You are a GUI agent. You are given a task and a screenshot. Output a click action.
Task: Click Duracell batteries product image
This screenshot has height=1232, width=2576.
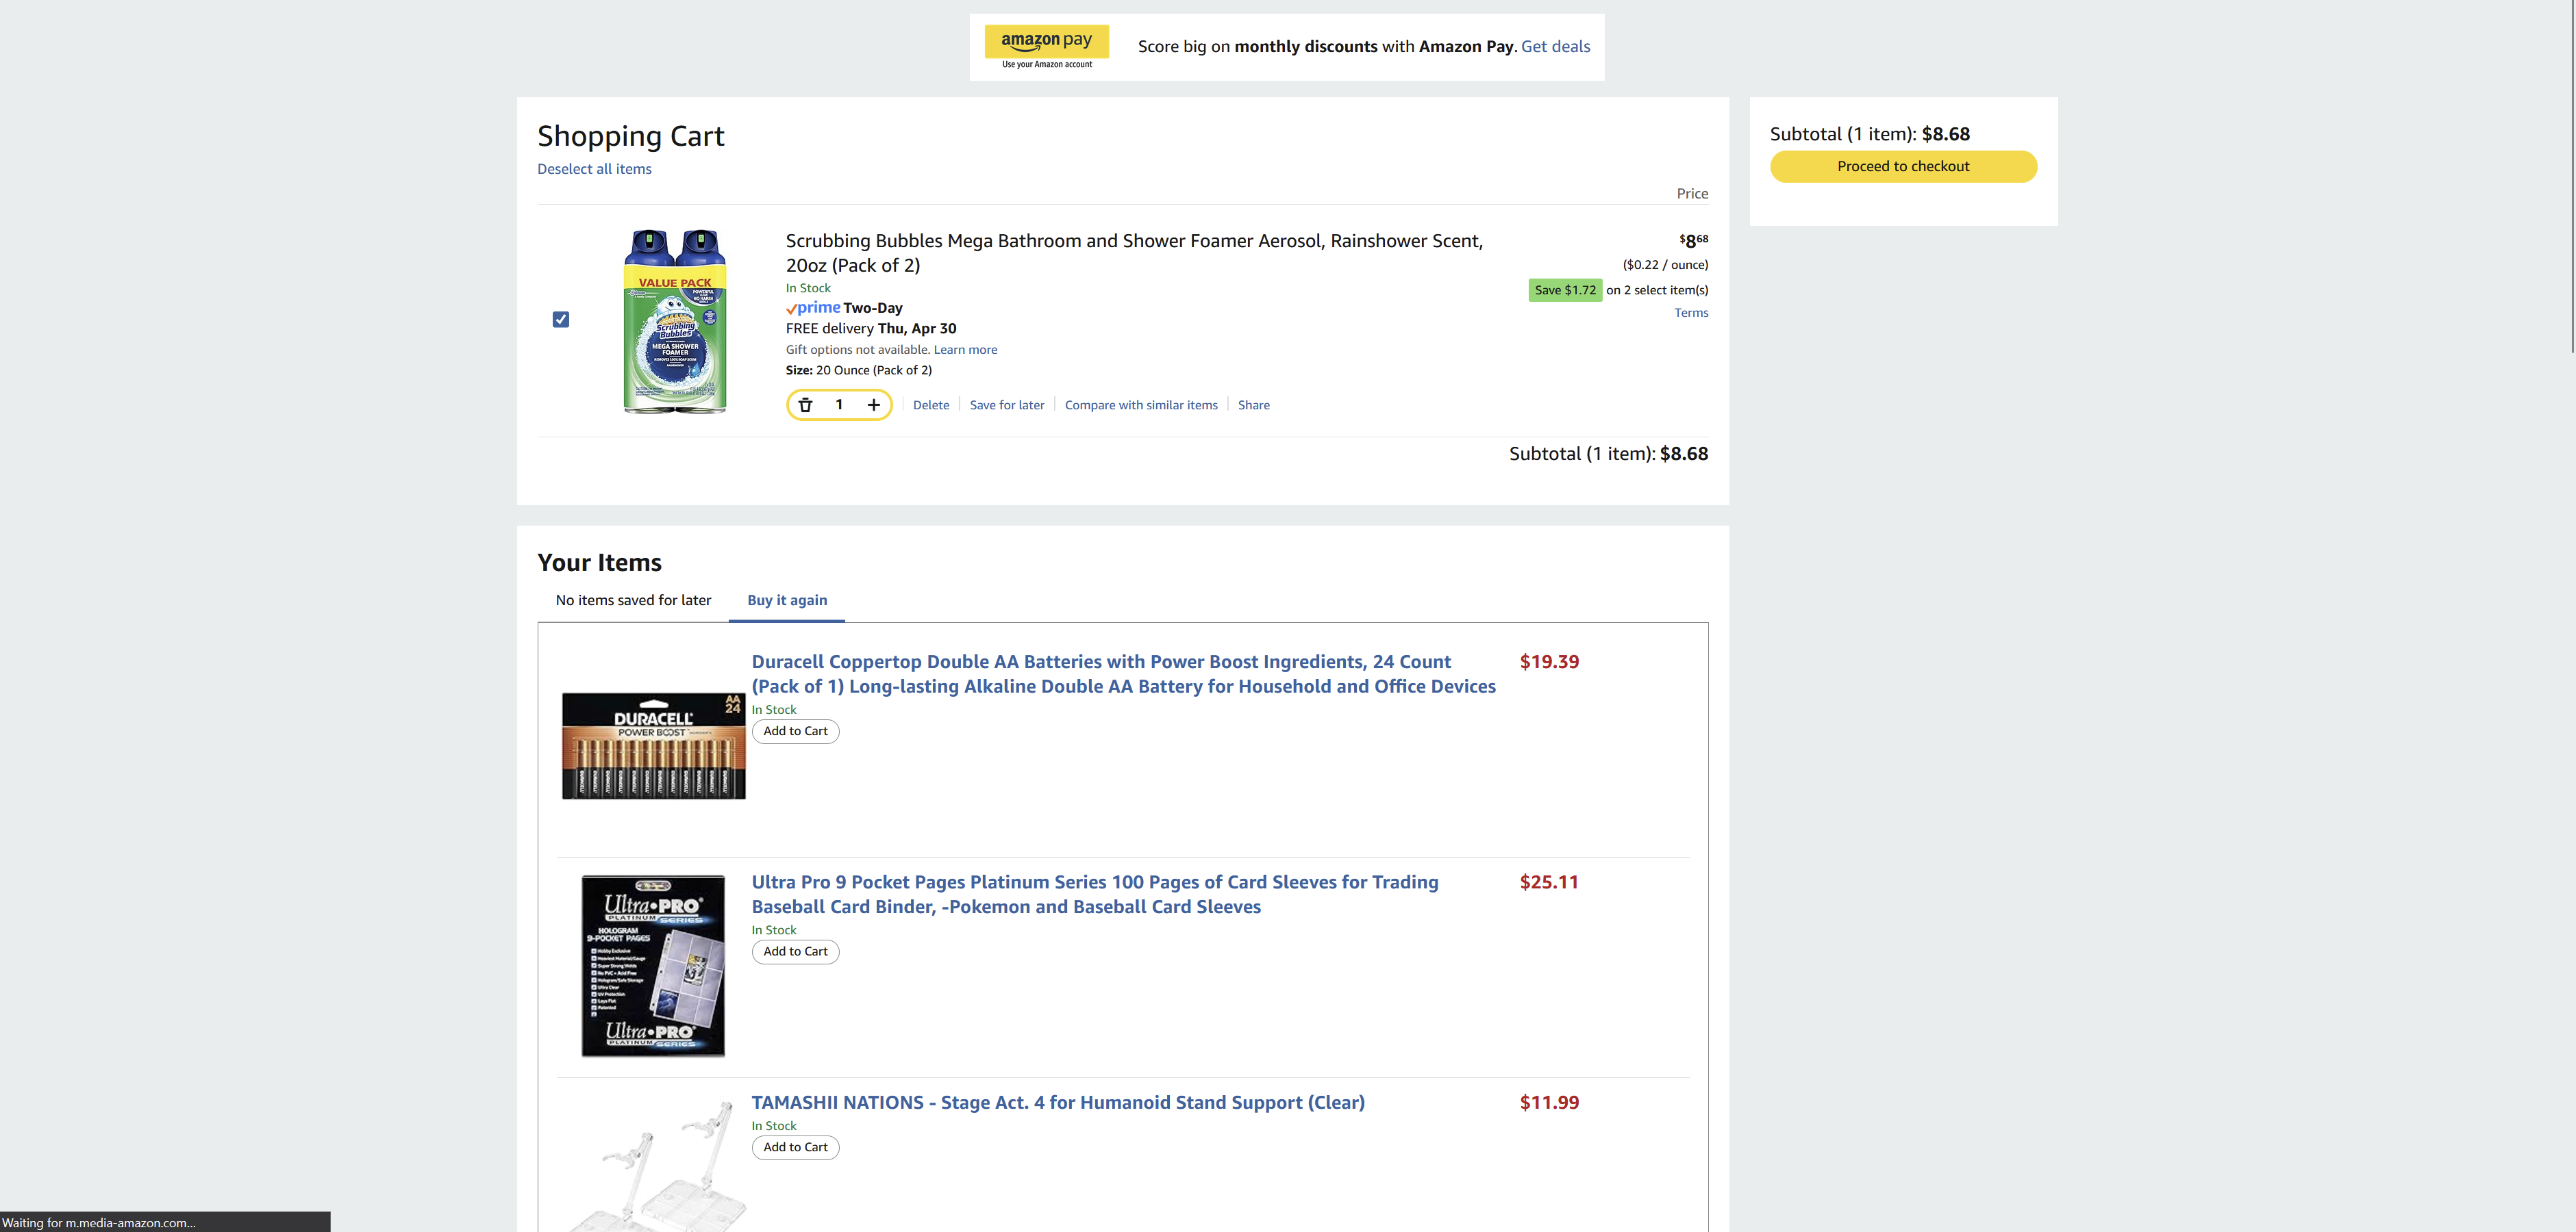pos(653,745)
